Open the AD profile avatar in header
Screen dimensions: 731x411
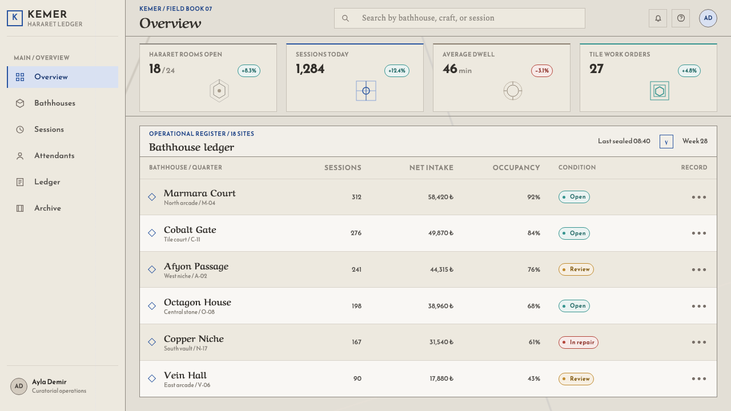pyautogui.click(x=708, y=18)
